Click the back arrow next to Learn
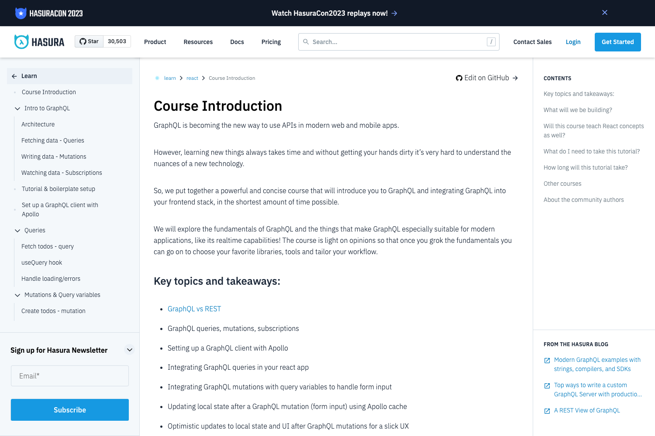The height and width of the screenshot is (436, 655). pyautogui.click(x=14, y=75)
